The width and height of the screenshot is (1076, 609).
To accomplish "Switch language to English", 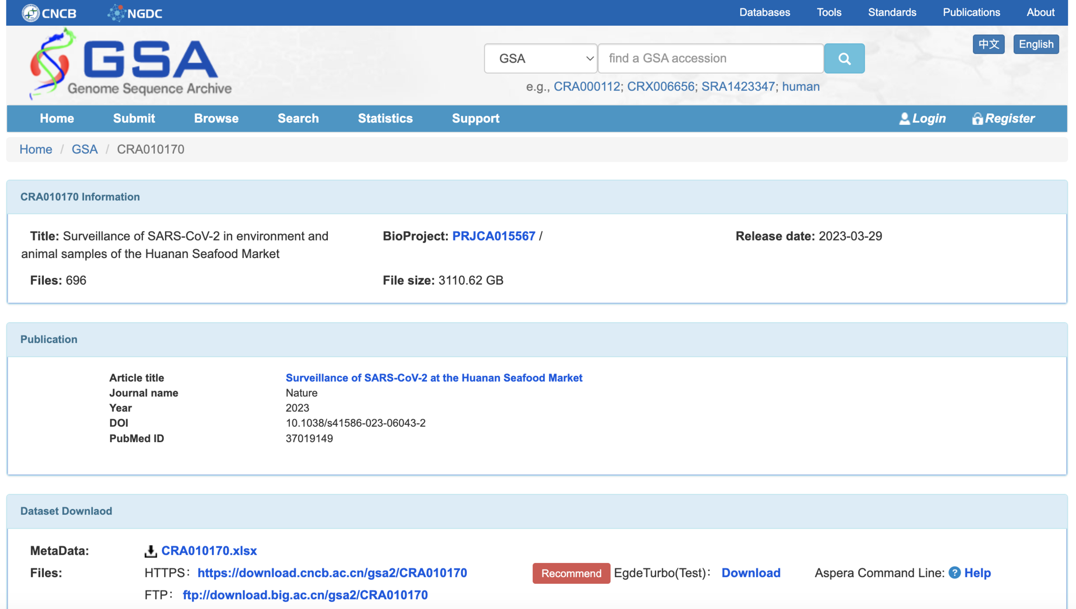I will [x=1035, y=44].
